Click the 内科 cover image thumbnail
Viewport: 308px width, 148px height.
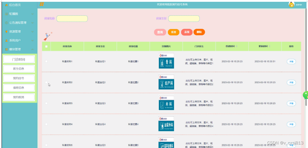pos(166,103)
